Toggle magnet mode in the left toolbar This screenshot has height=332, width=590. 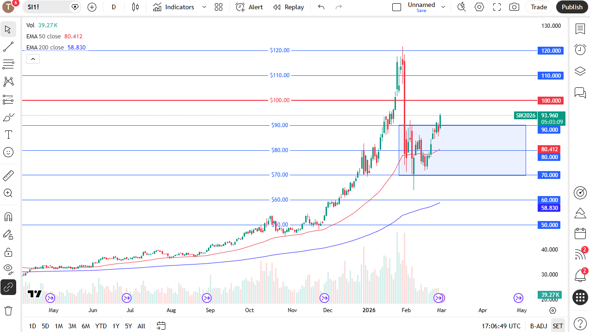pos(8,216)
